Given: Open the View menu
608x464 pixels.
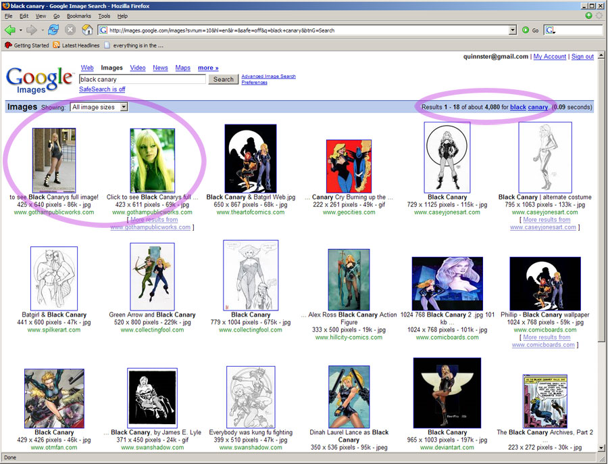Looking at the screenshot, I should 41,16.
